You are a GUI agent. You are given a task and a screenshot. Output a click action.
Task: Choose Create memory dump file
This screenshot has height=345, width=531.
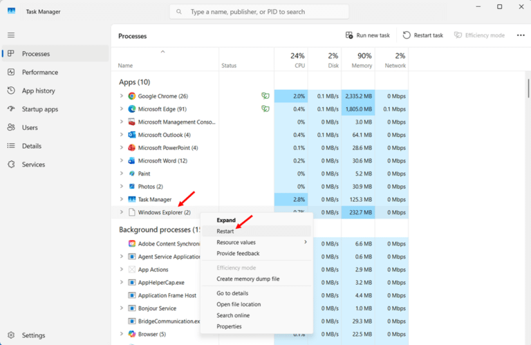[x=257, y=279]
